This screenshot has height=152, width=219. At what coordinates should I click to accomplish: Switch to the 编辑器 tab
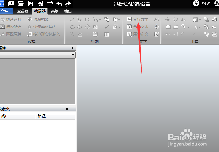coord(40,11)
